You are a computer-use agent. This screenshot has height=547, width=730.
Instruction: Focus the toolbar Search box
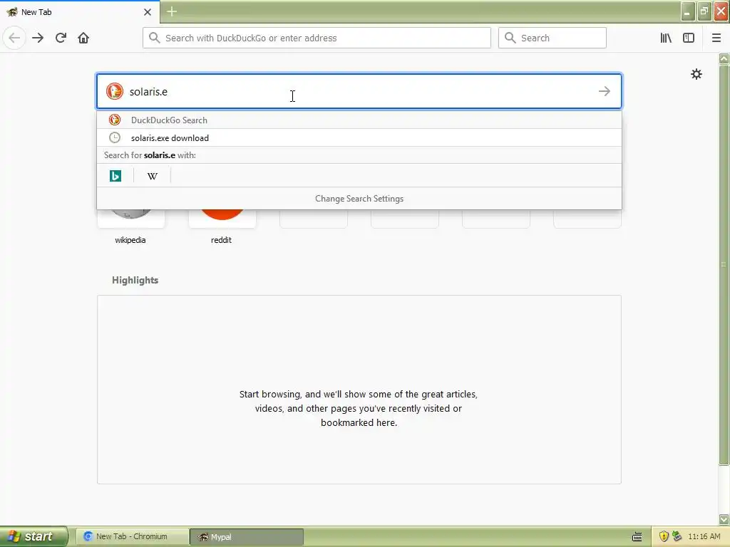pos(552,38)
